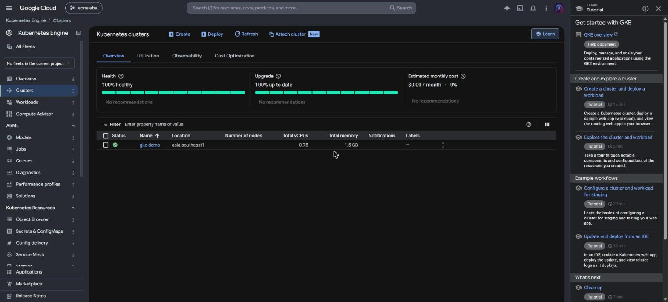
Task: Open Marketplace in the sidebar
Action: [29, 284]
